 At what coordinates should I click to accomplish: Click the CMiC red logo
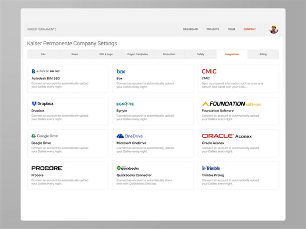click(x=209, y=72)
